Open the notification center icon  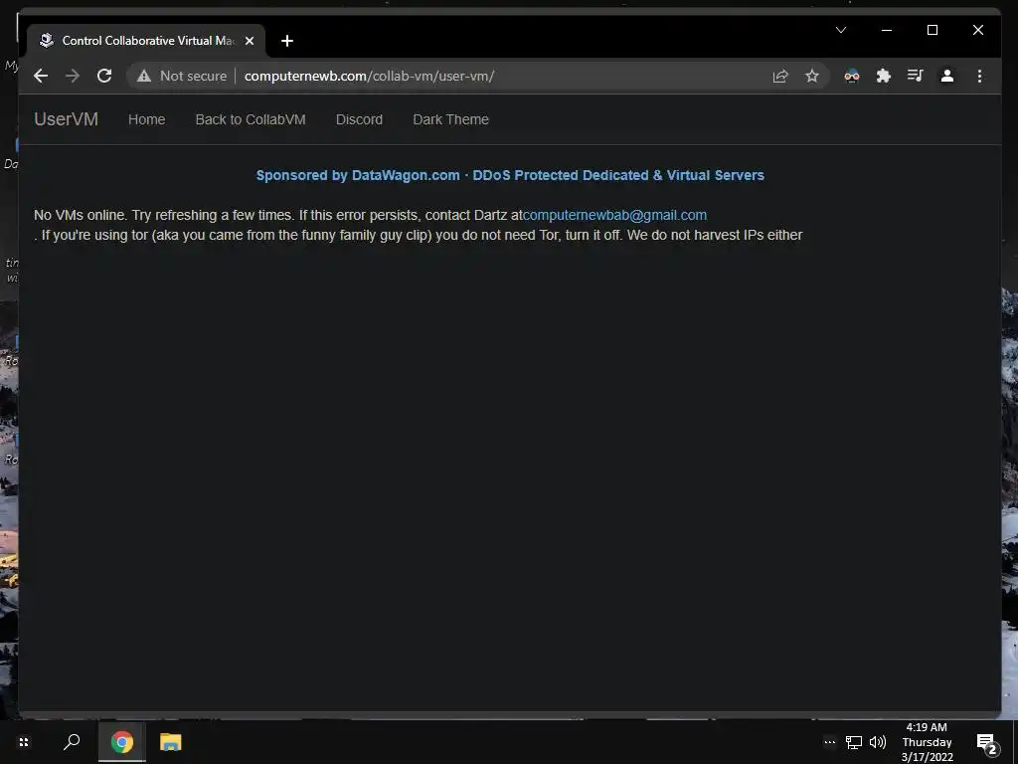987,742
